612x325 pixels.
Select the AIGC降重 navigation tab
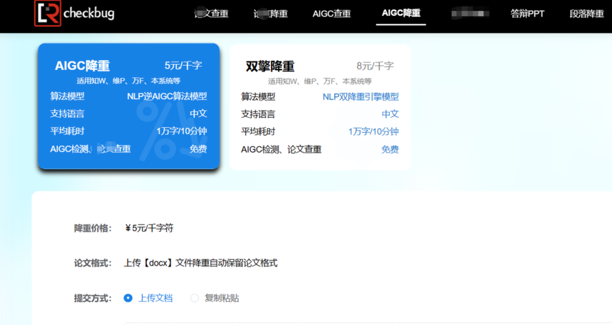[x=401, y=13]
